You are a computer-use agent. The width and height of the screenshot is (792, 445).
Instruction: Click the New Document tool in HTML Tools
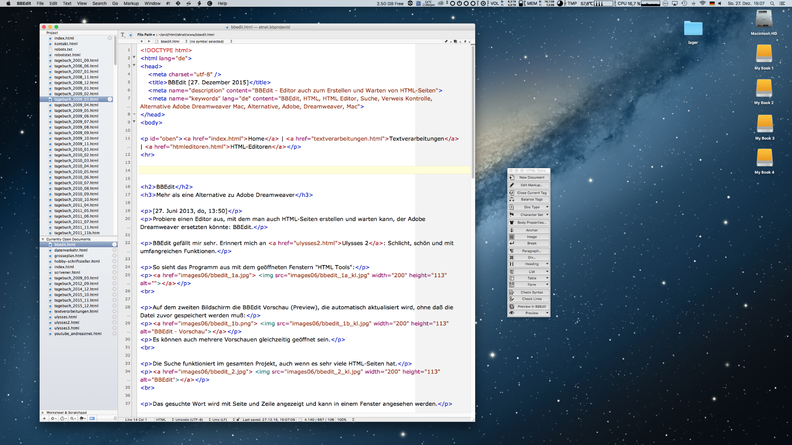[529, 178]
